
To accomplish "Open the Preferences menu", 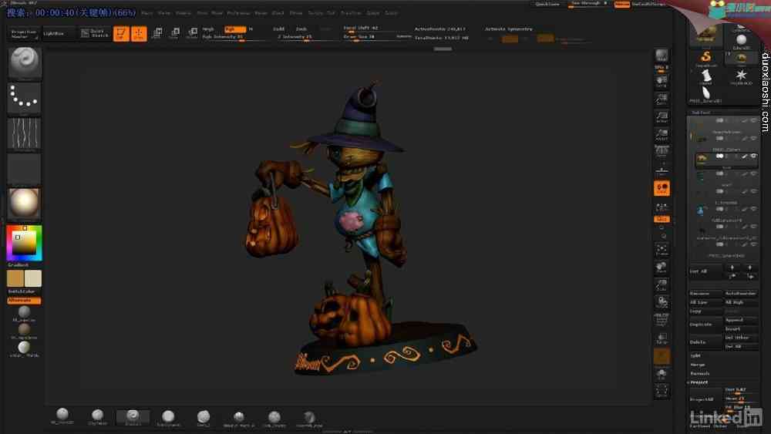I will pyautogui.click(x=238, y=13).
